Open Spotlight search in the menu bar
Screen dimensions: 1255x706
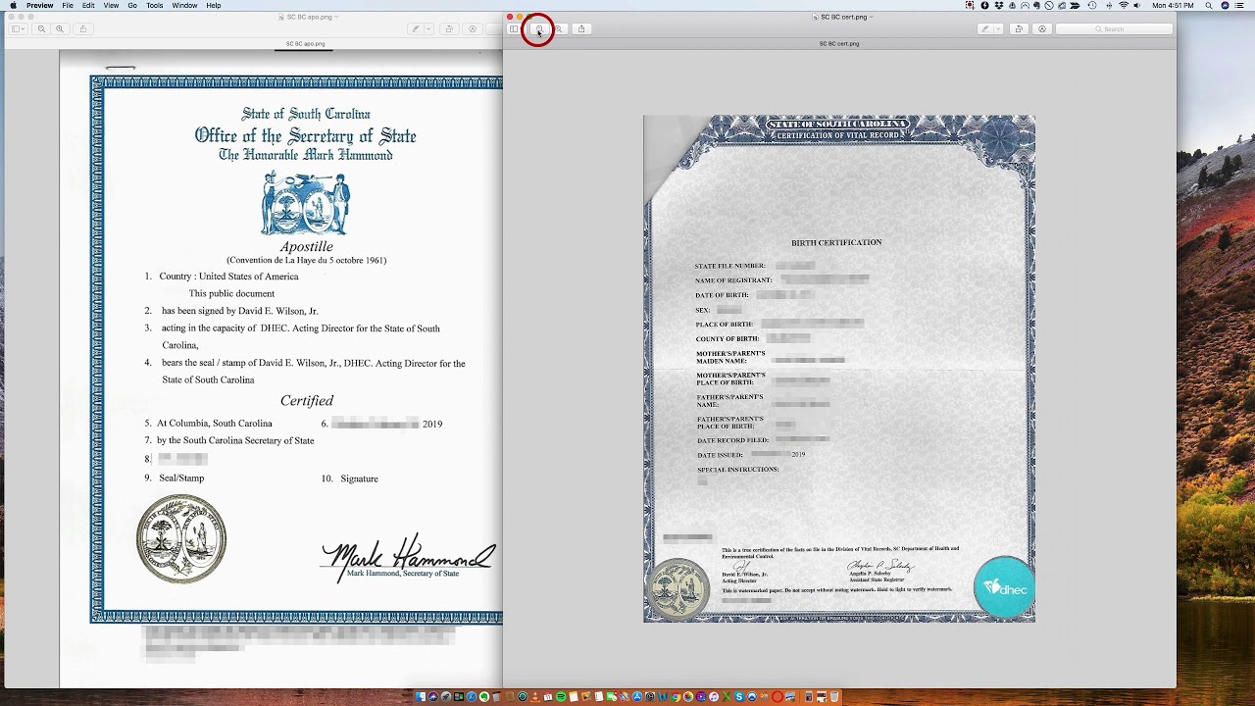click(x=1208, y=6)
